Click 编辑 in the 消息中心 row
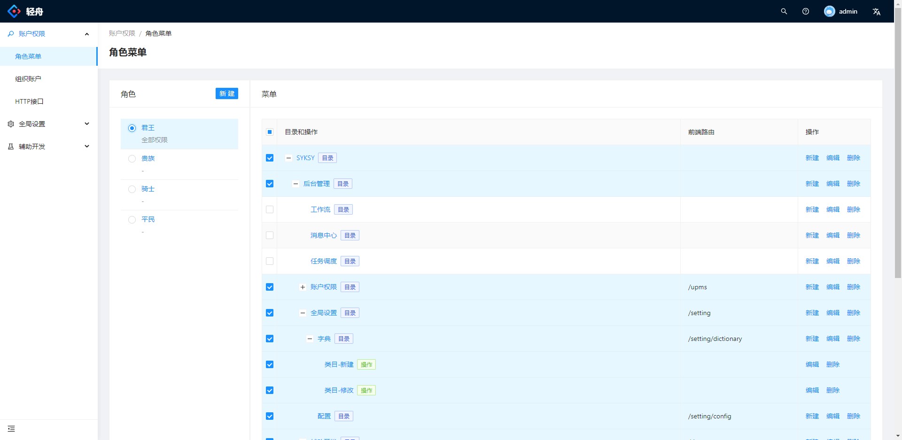Viewport: 902px width, 440px height. tap(833, 235)
